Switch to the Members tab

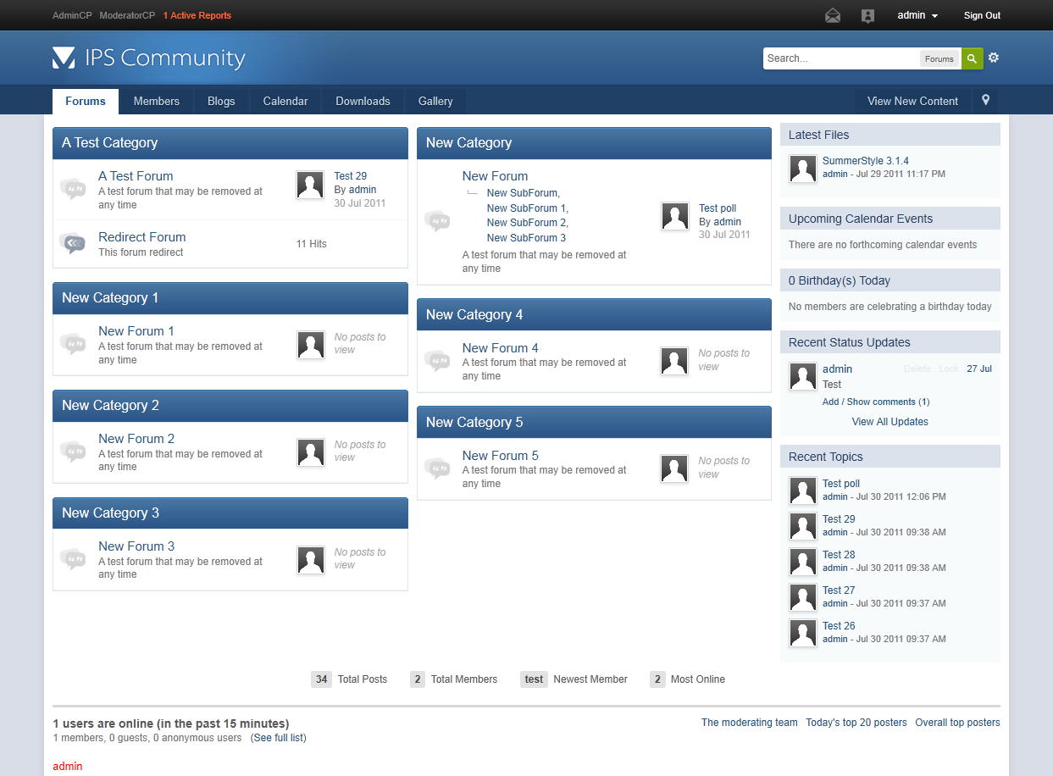point(156,101)
